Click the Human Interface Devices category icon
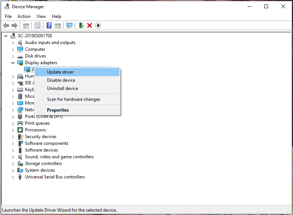293x215 pixels. point(20,76)
